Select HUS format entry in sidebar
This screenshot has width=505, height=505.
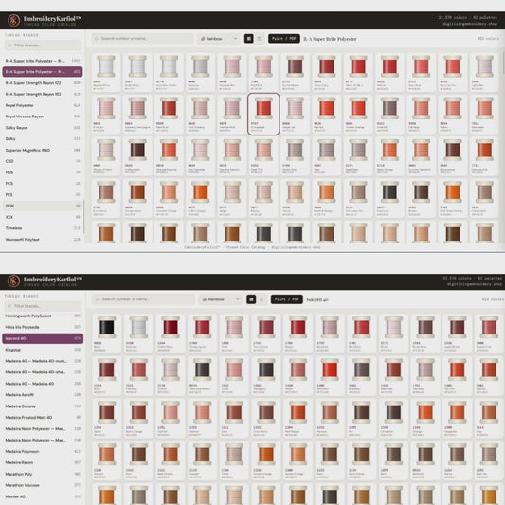tap(43, 172)
